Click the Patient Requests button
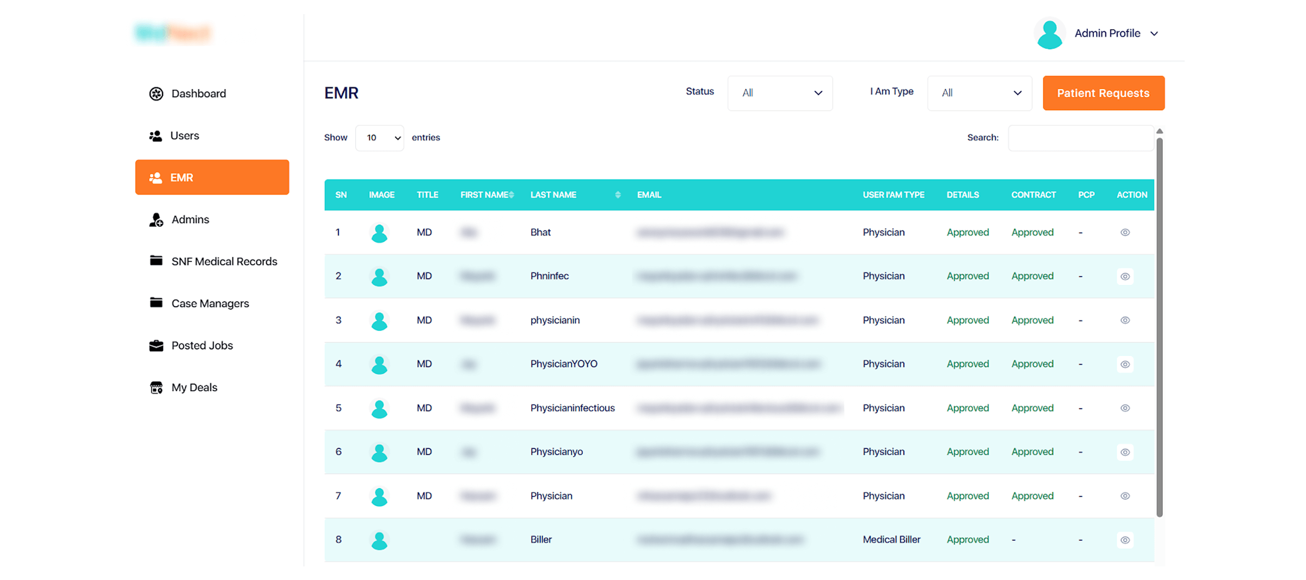The width and height of the screenshot is (1306, 580). point(1103,93)
